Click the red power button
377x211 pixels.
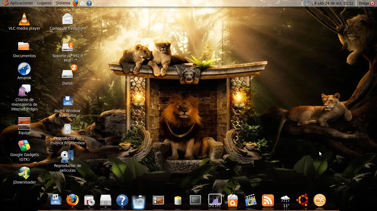373,3
